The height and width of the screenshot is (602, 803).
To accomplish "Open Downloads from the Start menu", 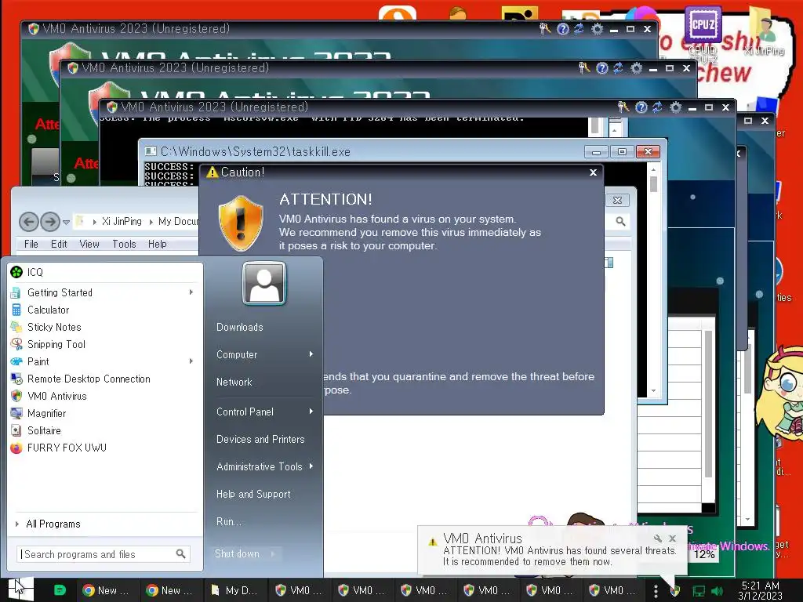I will point(240,327).
